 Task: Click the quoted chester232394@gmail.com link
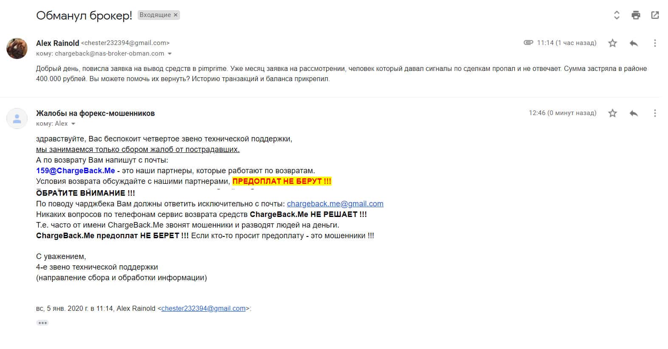[203, 309]
